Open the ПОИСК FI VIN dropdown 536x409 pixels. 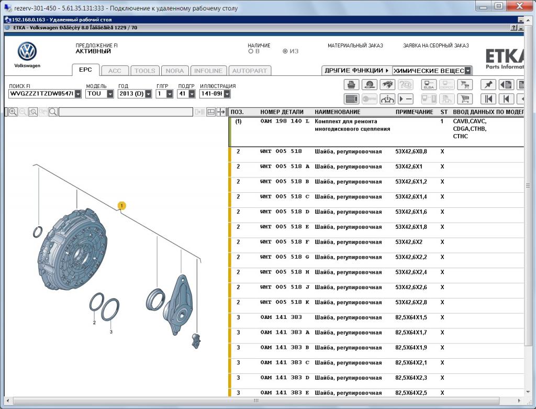[x=78, y=94]
